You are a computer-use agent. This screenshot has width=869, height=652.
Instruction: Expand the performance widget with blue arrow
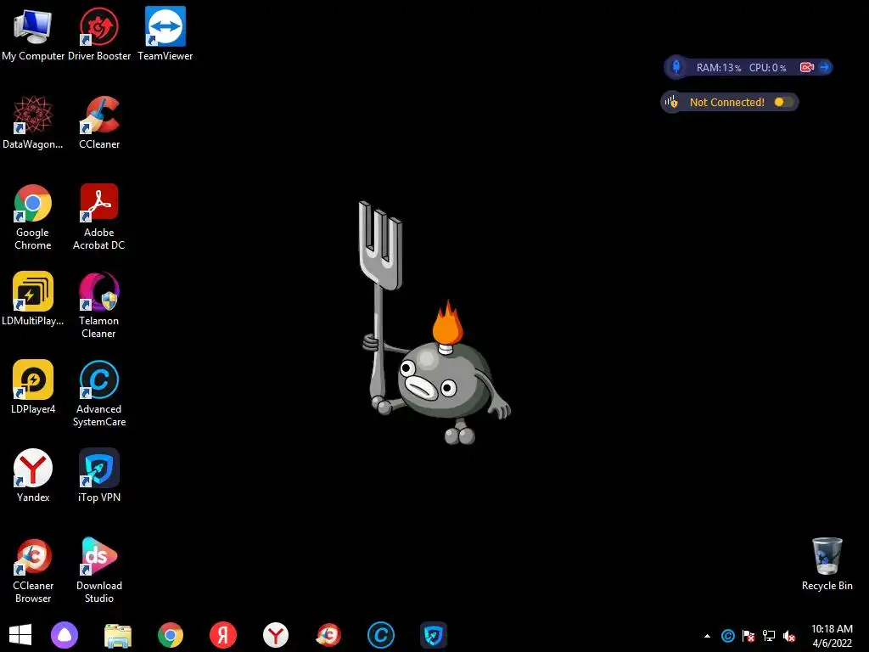pos(825,67)
